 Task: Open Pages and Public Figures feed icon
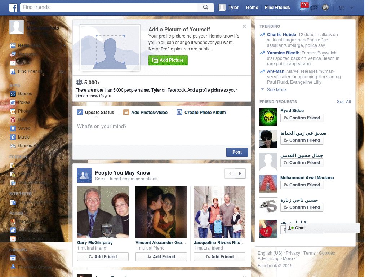pyautogui.click(x=13, y=202)
